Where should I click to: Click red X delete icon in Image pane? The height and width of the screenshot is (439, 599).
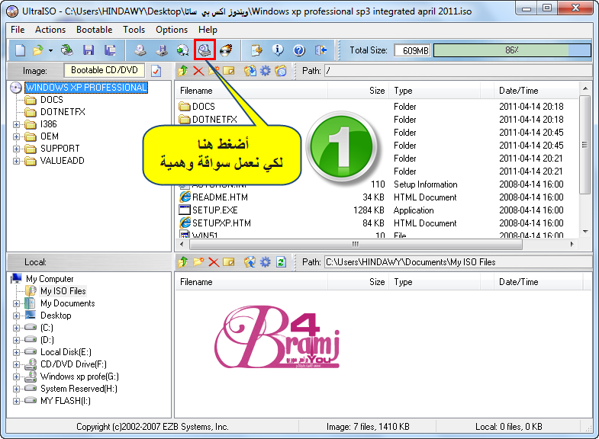tap(198, 71)
